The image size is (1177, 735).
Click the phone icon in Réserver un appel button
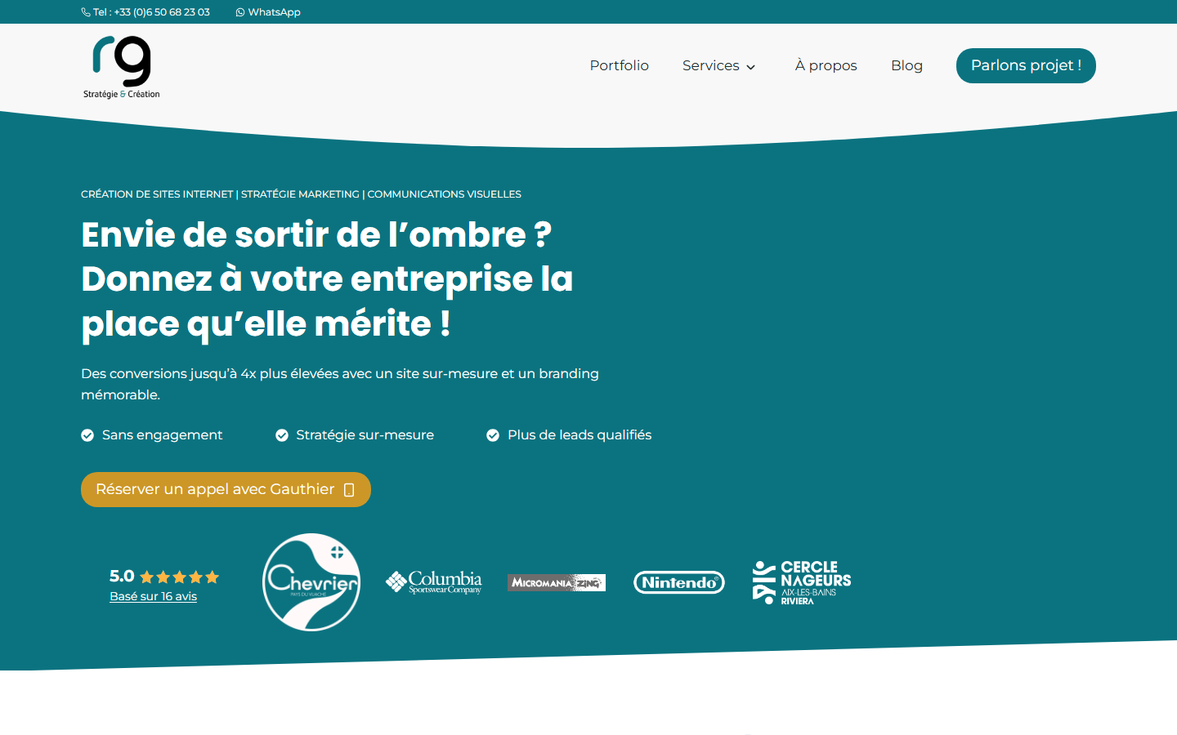[349, 490]
